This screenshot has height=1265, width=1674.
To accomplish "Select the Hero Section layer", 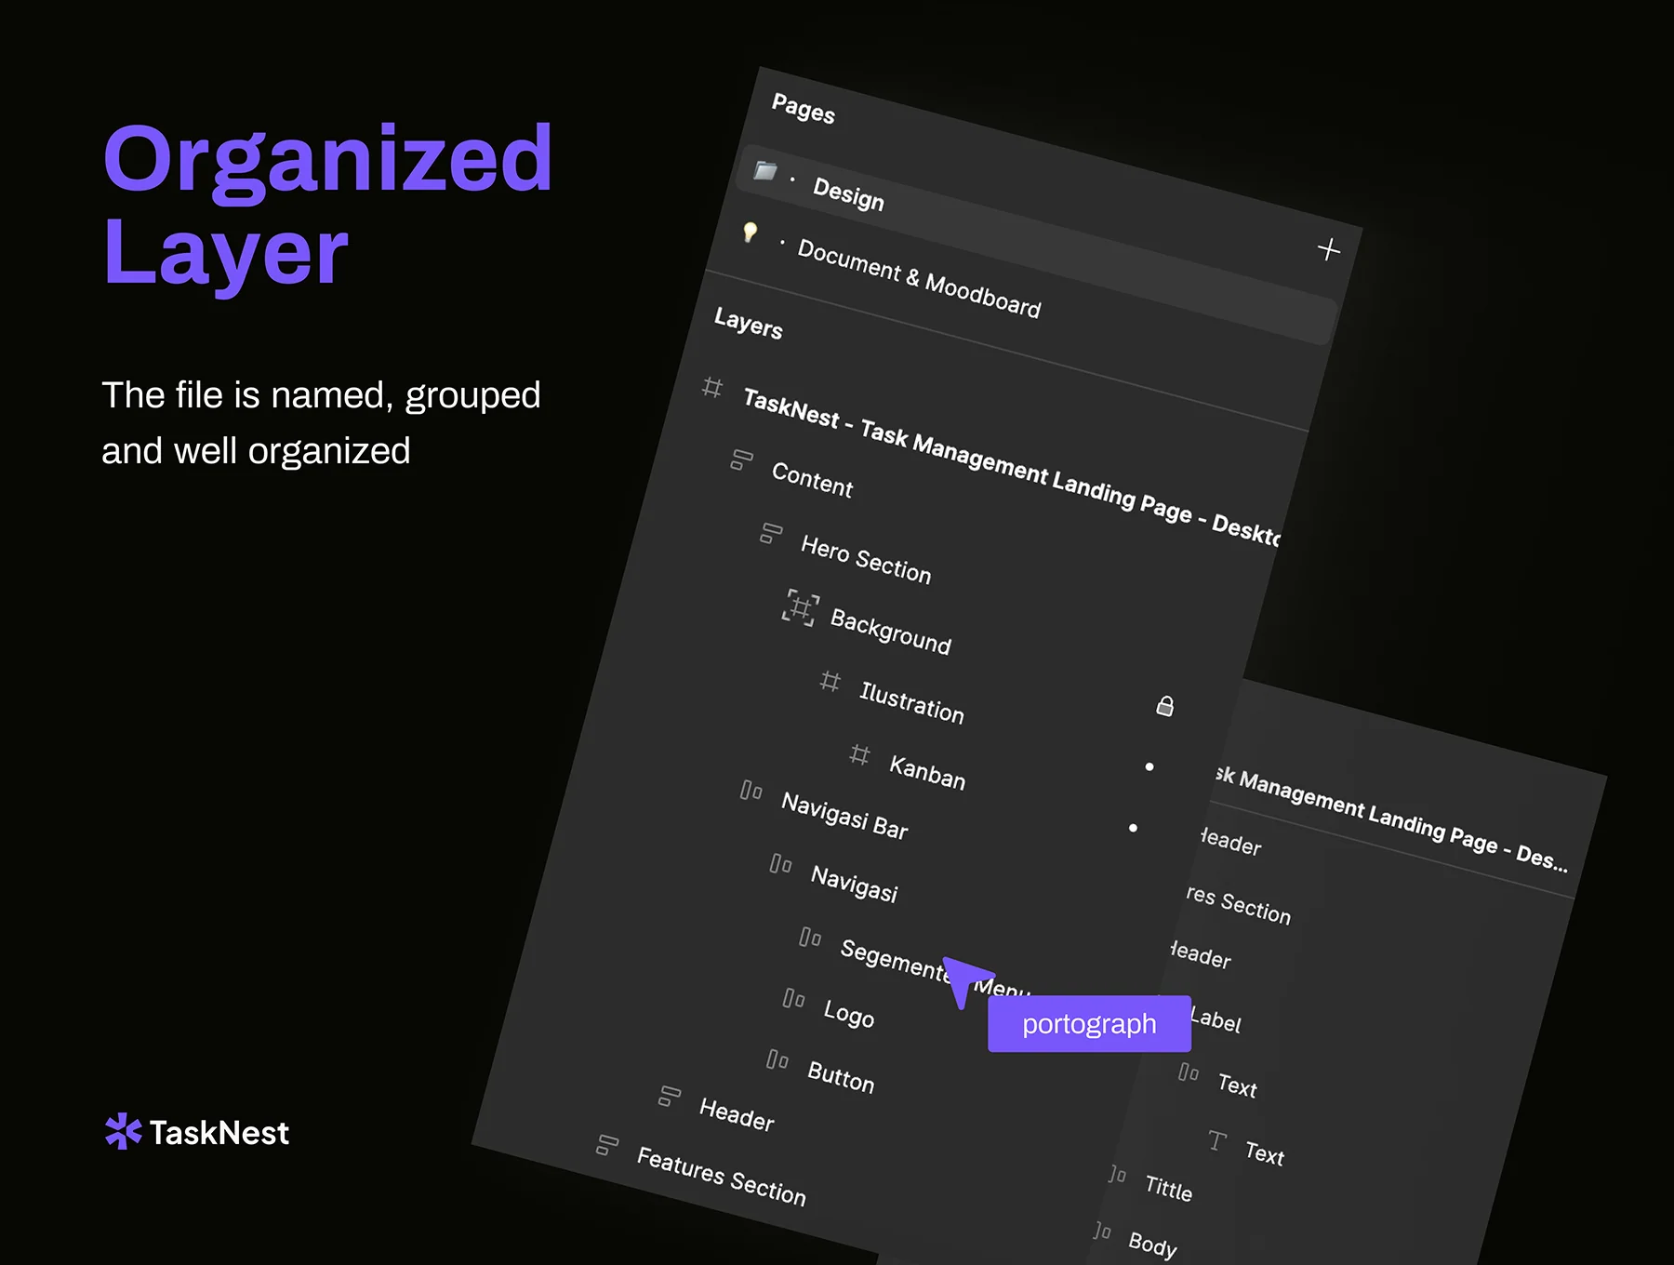I will [x=866, y=559].
